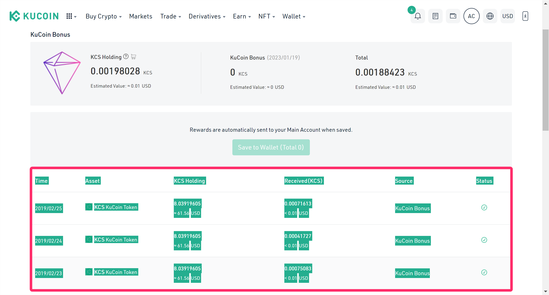Image resolution: width=549 pixels, height=295 pixels.
Task: Click the KuCoin Bonus page heading
Action: (x=50, y=35)
